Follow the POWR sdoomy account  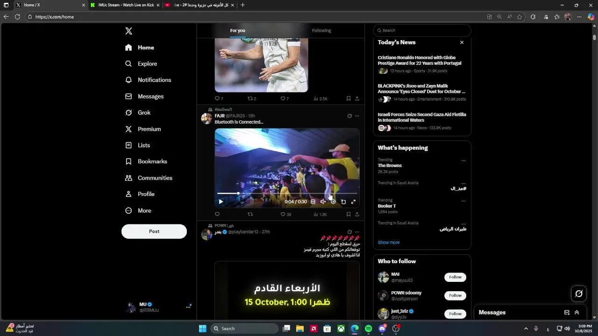[455, 295]
